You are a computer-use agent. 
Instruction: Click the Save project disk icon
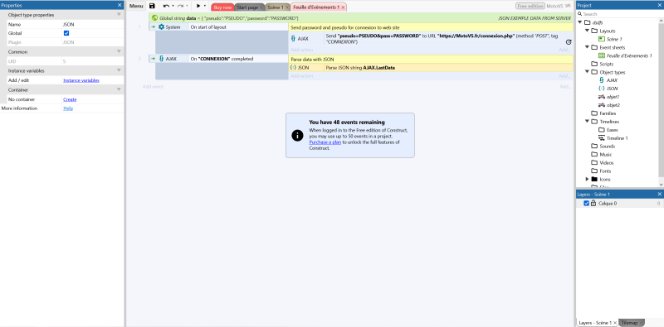point(152,7)
